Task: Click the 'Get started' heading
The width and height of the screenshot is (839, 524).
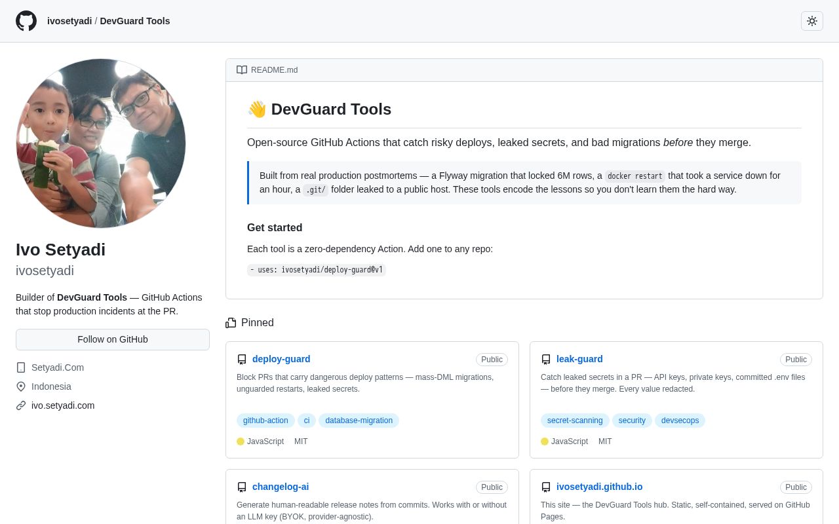Action: coord(275,228)
